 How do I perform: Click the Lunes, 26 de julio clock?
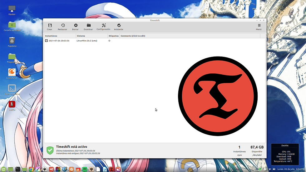point(291,169)
